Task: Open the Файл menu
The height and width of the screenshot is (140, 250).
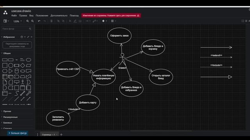Action: (14, 16)
